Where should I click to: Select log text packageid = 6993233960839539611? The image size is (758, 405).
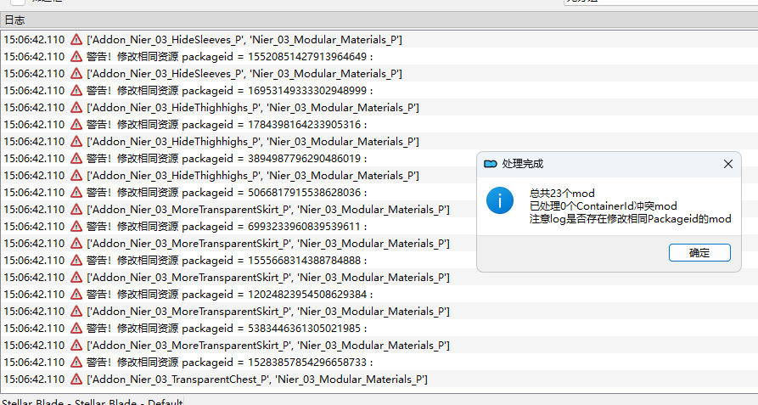pyautogui.click(x=274, y=226)
